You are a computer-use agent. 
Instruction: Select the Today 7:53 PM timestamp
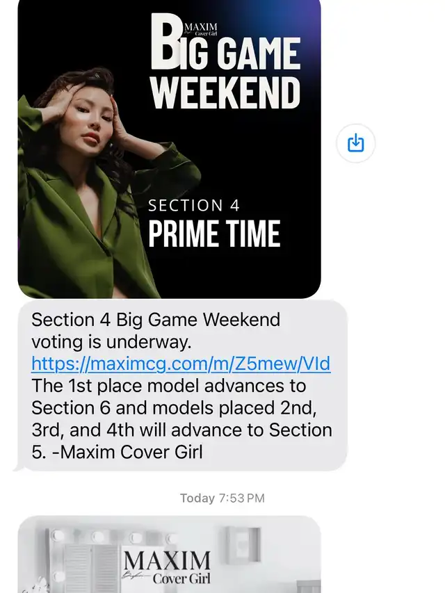(222, 498)
